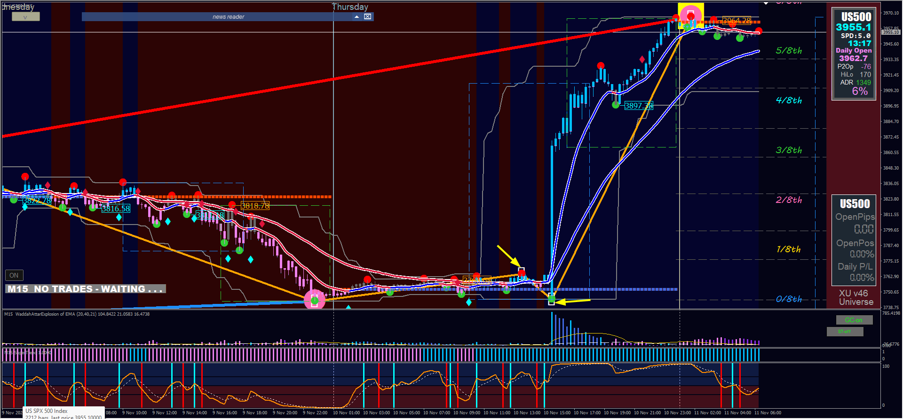Click the 13:17 candle timer
Image resolution: width=903 pixels, height=419 pixels.
(x=860, y=43)
